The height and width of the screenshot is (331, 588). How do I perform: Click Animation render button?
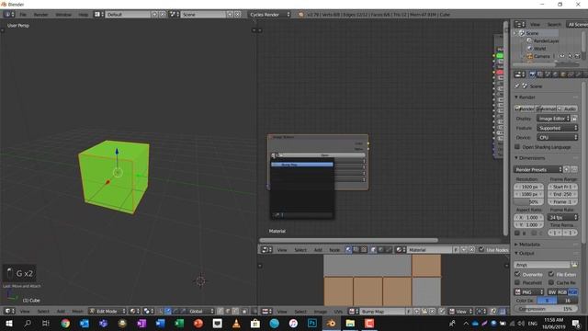pos(547,108)
